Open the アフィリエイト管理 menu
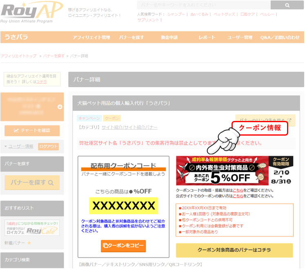Screen dimensions: 305x270 [x=91, y=37]
